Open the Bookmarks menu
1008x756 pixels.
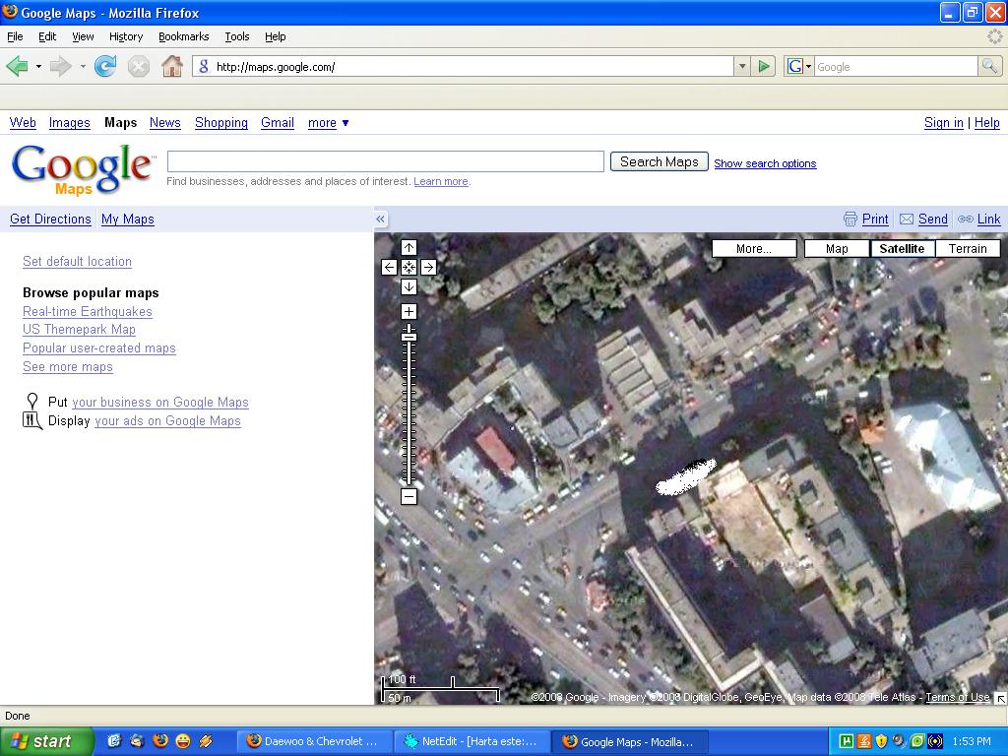tap(183, 36)
